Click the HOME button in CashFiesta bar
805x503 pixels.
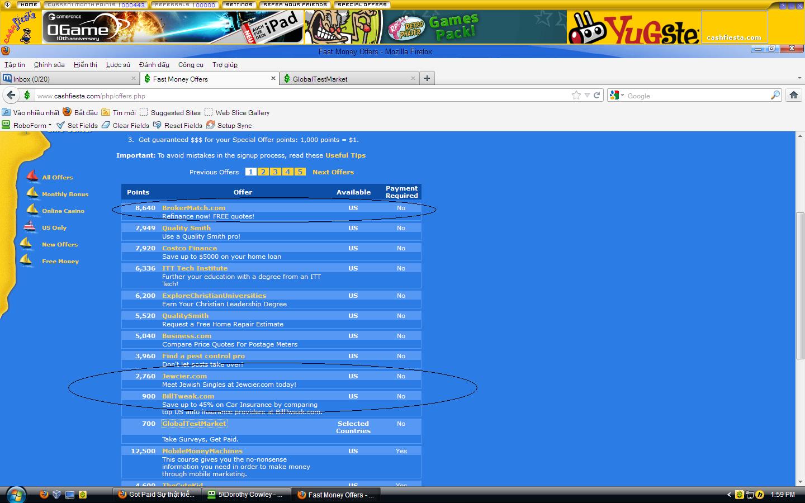(x=29, y=4)
